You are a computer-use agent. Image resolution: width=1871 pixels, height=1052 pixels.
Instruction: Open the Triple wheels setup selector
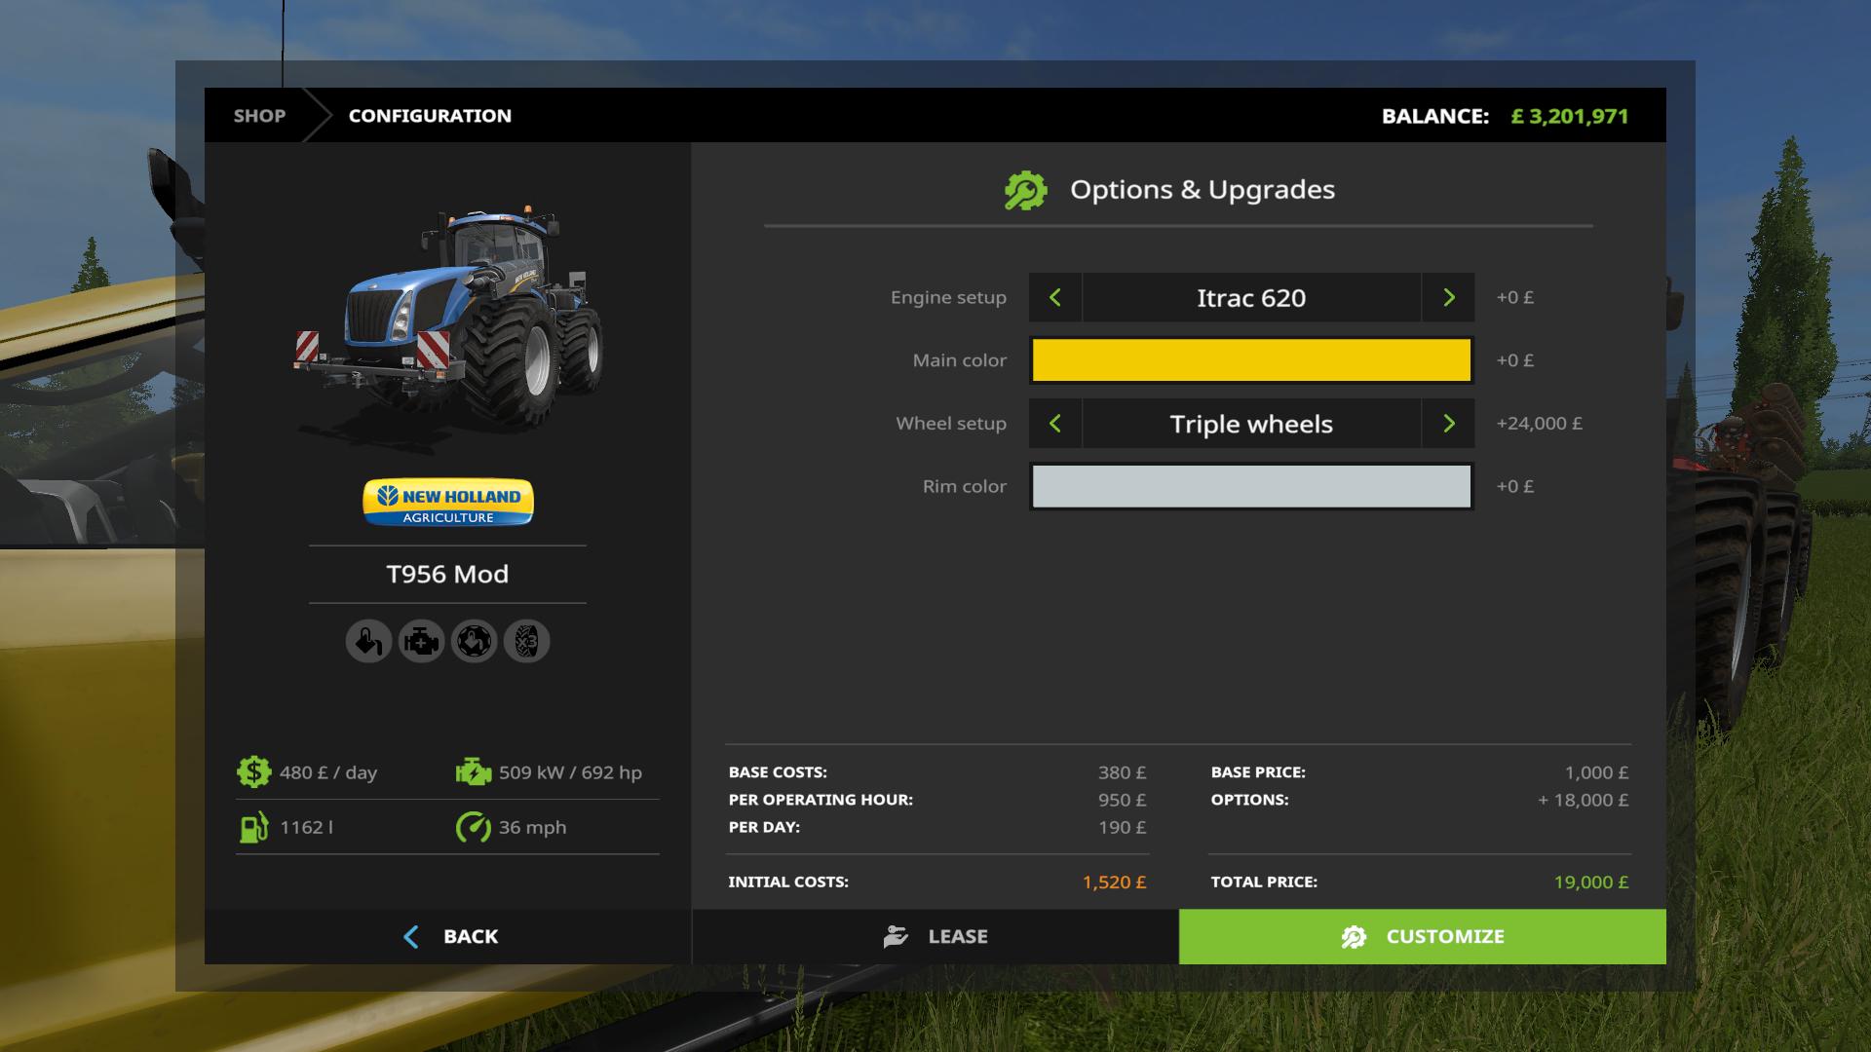pyautogui.click(x=1251, y=424)
